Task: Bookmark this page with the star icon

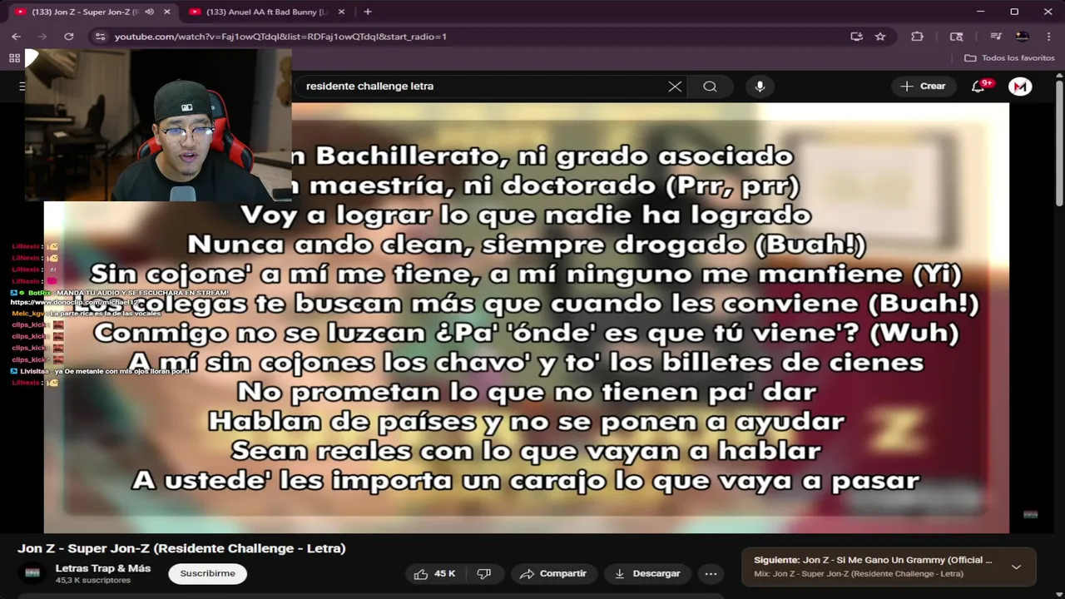Action: pos(880,37)
